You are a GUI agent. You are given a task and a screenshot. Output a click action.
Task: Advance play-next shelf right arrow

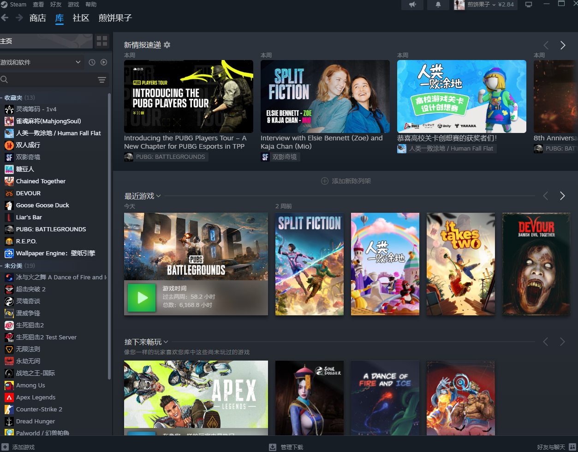click(562, 342)
